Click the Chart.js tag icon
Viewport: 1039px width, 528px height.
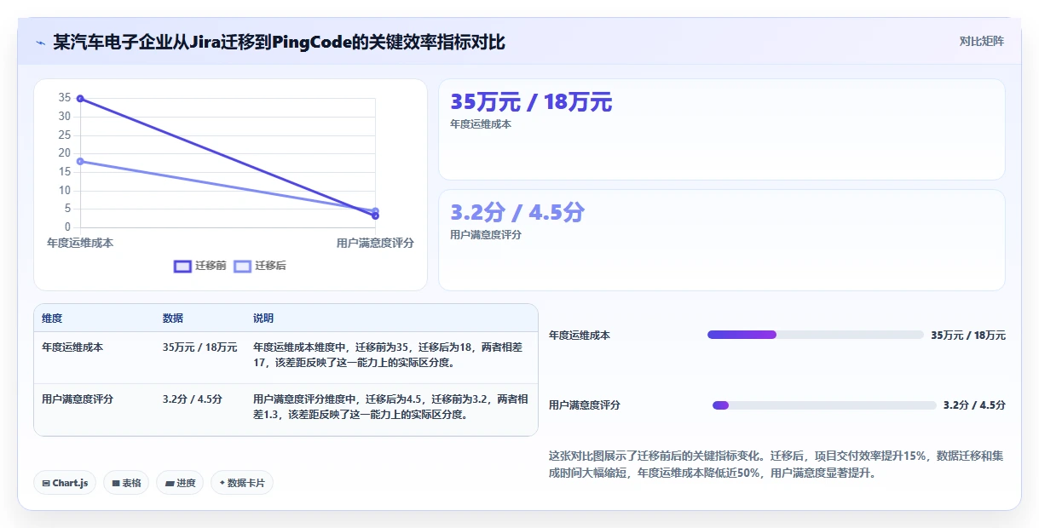click(x=46, y=483)
